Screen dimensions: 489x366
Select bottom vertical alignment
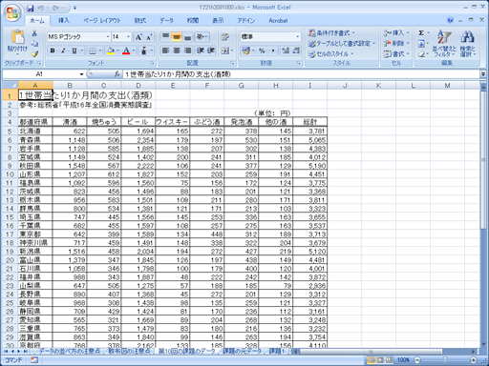187,37
